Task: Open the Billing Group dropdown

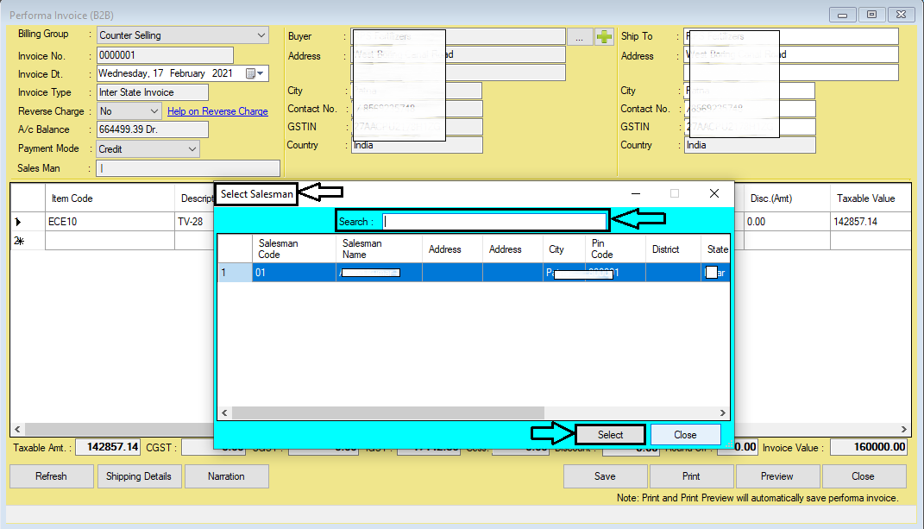Action: pyautogui.click(x=260, y=35)
